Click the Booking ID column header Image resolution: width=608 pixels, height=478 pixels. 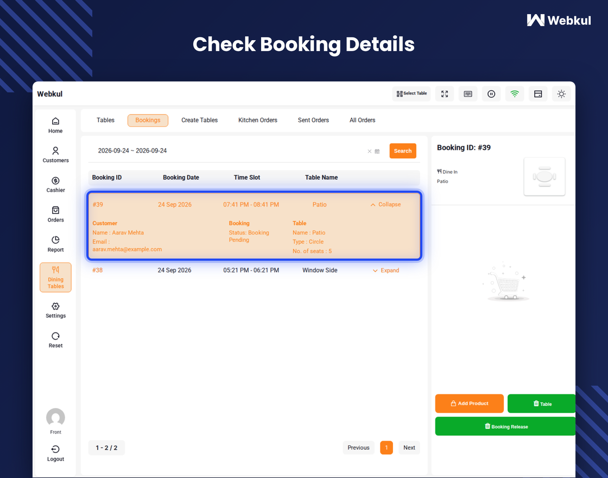106,177
